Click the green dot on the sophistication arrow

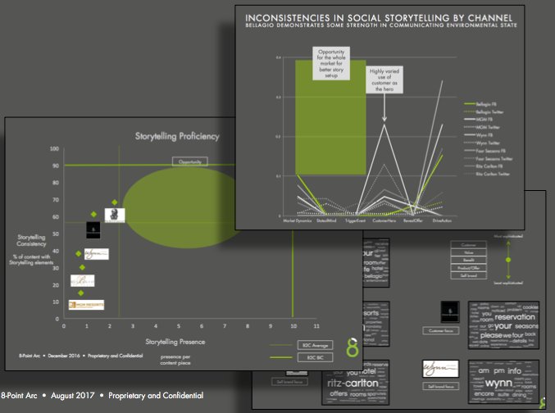click(508, 260)
